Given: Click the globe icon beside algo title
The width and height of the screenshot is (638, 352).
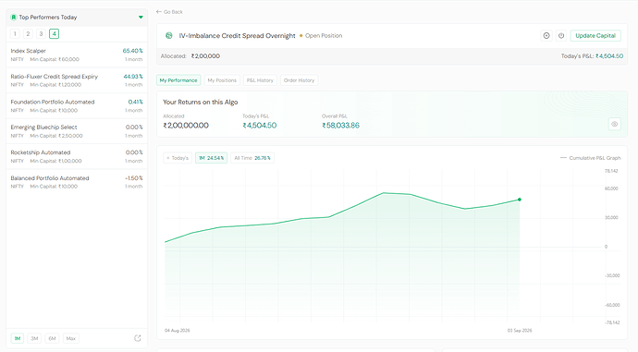Looking at the screenshot, I should 169,36.
